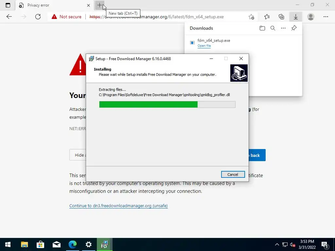Minimize the Setup installer window
This screenshot has width=335, height=251.
[x=211, y=59]
